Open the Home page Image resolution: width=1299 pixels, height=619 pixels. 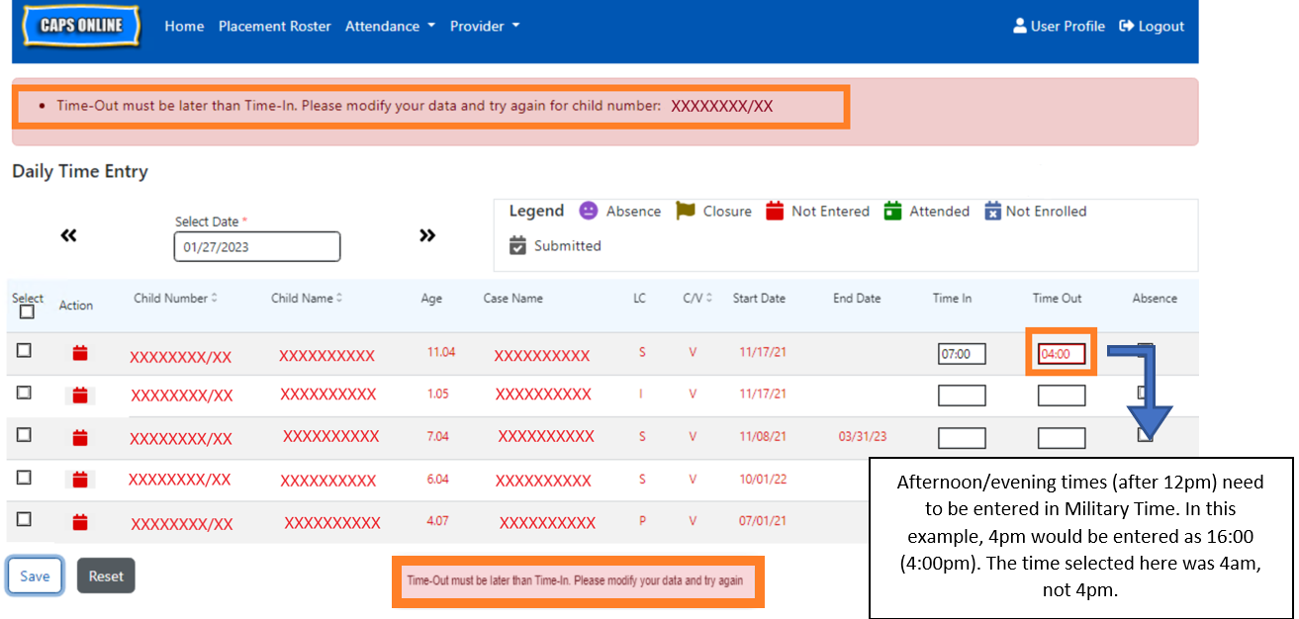click(184, 27)
